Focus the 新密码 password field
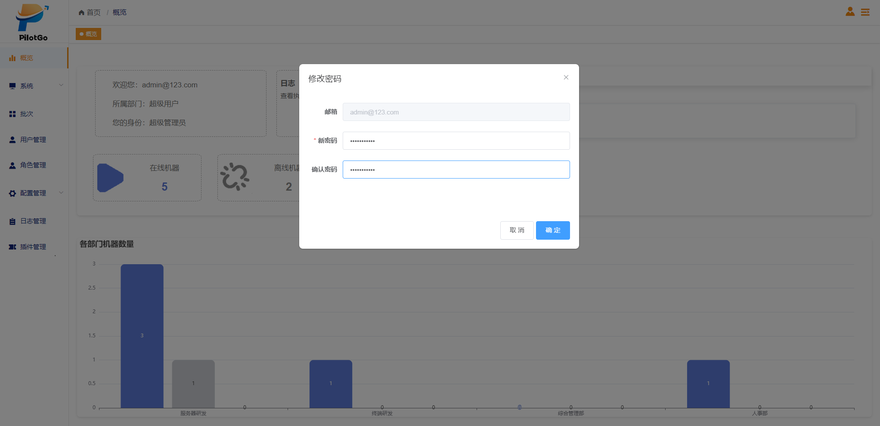Screen dimensions: 880x426 pyautogui.click(x=456, y=141)
